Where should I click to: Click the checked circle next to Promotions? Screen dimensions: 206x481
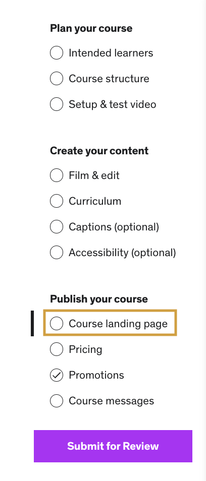[x=57, y=375]
